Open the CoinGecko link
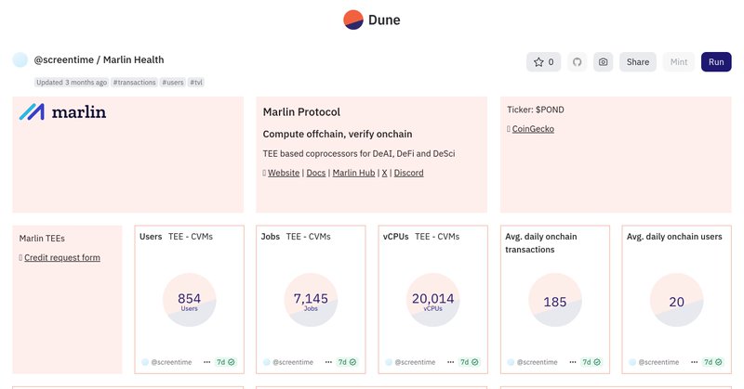The height and width of the screenshot is (389, 744). [533, 129]
